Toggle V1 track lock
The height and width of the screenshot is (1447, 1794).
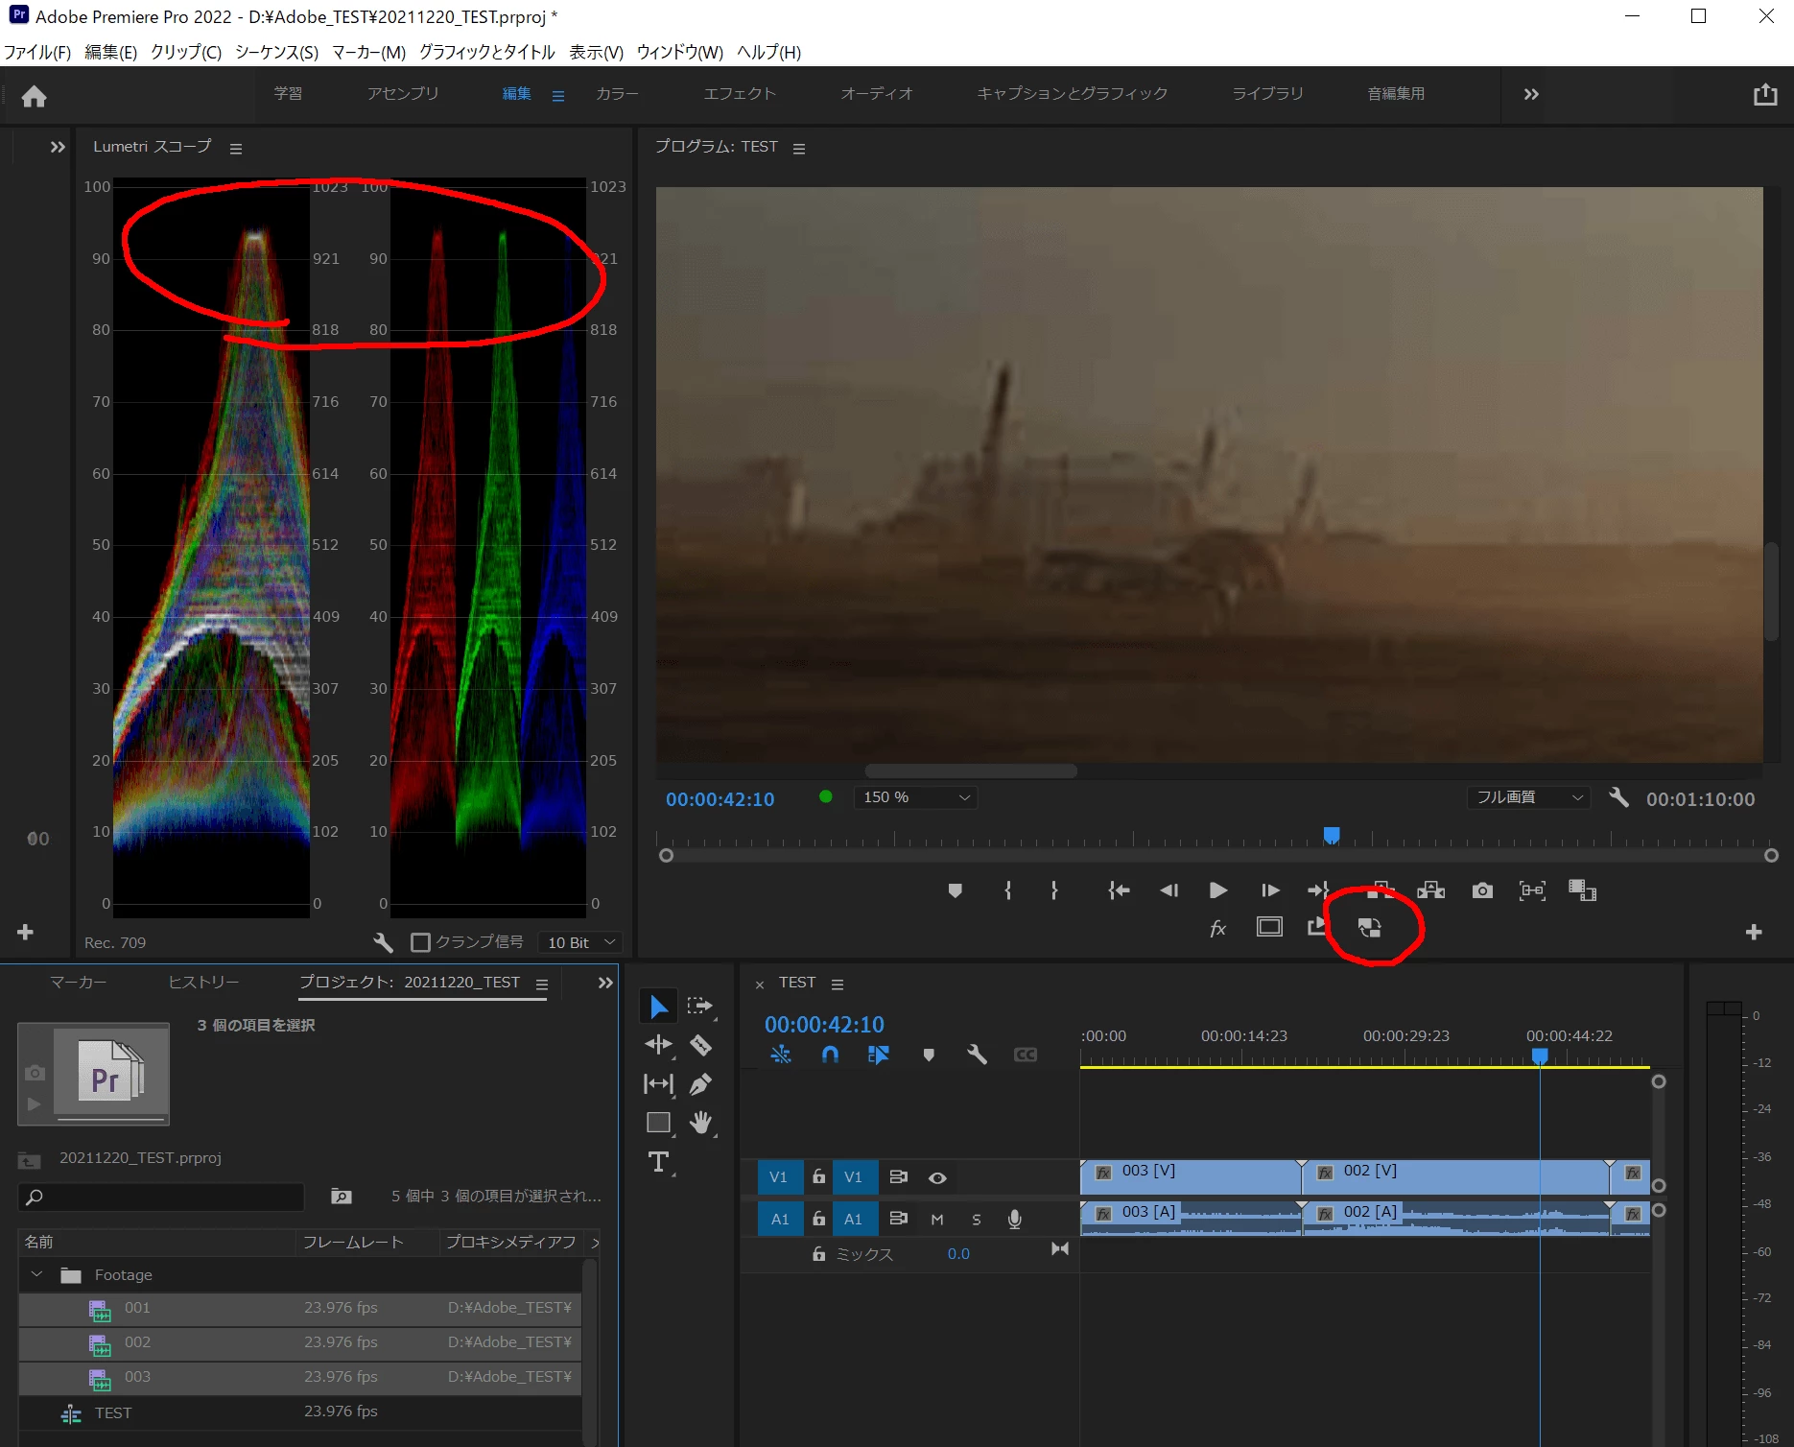[818, 1176]
